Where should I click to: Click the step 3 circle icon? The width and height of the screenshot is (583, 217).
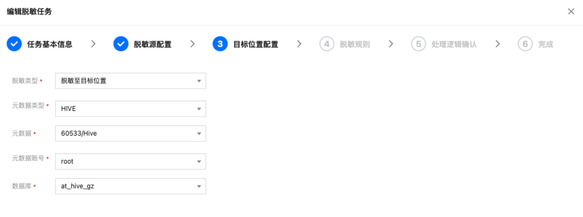point(220,44)
